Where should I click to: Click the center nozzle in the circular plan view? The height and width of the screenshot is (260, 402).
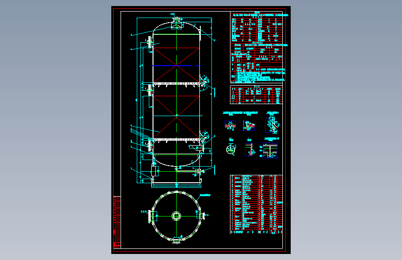point(176,216)
